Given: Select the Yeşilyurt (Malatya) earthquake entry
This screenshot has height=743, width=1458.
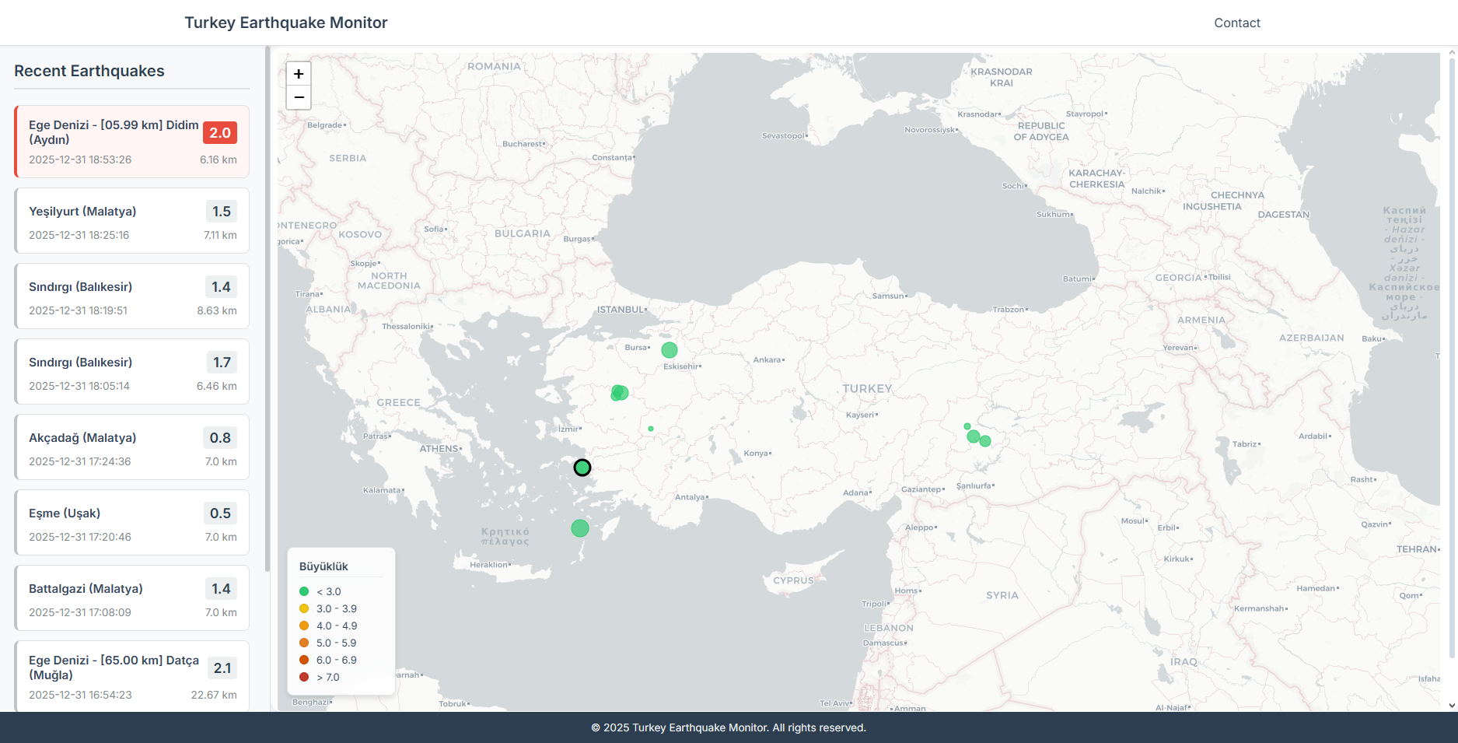Looking at the screenshot, I should [x=131, y=220].
